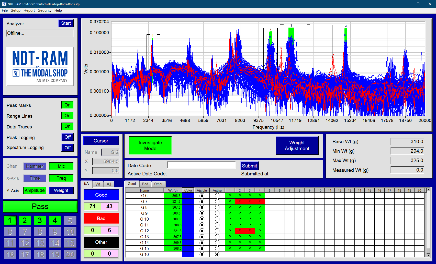Screen dimensions: 436x264
Task: Set Y-Axis to Weight
Action: tap(61, 190)
